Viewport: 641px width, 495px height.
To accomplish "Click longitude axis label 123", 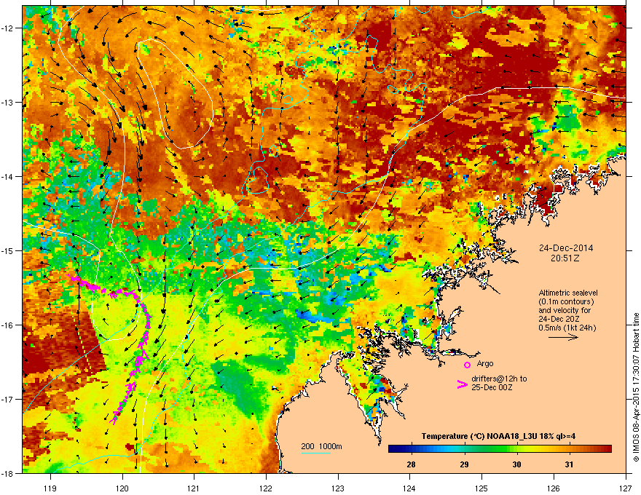I will (338, 488).
